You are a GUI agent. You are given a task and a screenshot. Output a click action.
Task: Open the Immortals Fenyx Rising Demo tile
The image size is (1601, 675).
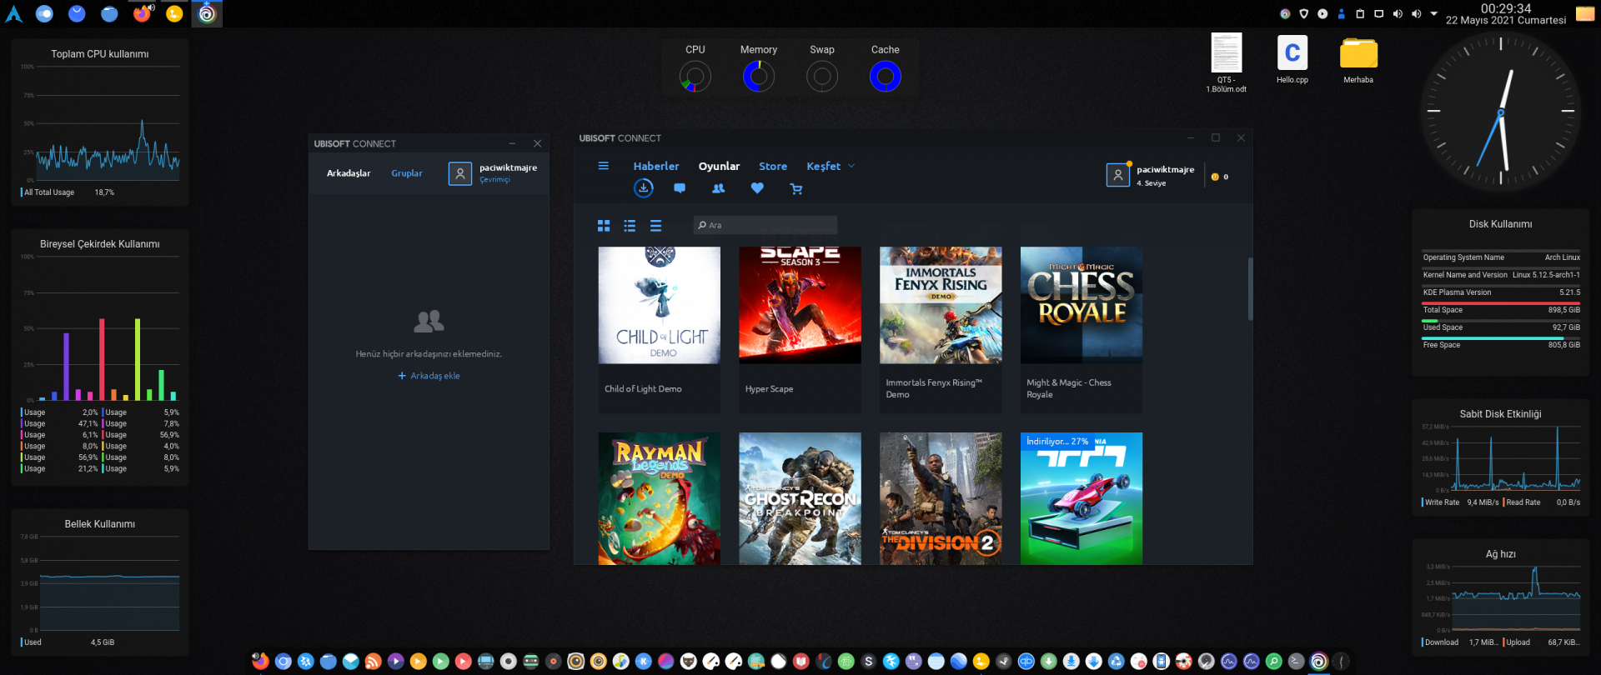(x=941, y=329)
